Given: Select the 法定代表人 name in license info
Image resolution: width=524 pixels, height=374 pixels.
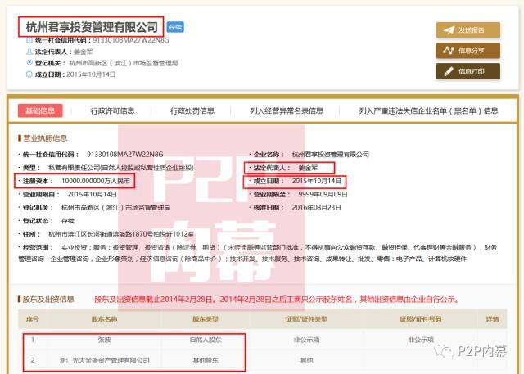Looking at the screenshot, I should point(308,168).
